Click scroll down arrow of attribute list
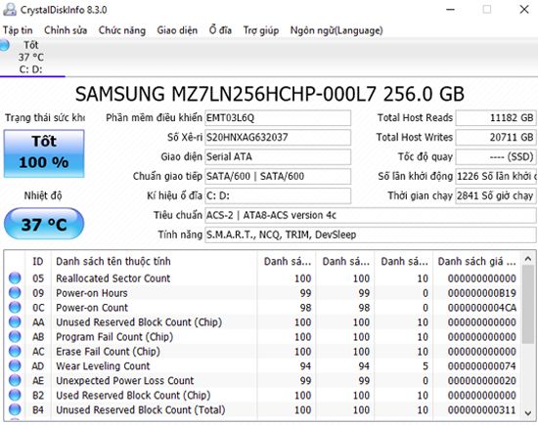The height and width of the screenshot is (425, 538). [x=528, y=412]
